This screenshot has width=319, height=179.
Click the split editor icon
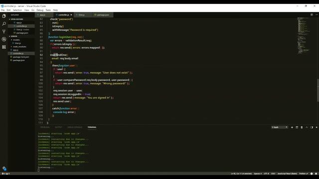(x=312, y=15)
